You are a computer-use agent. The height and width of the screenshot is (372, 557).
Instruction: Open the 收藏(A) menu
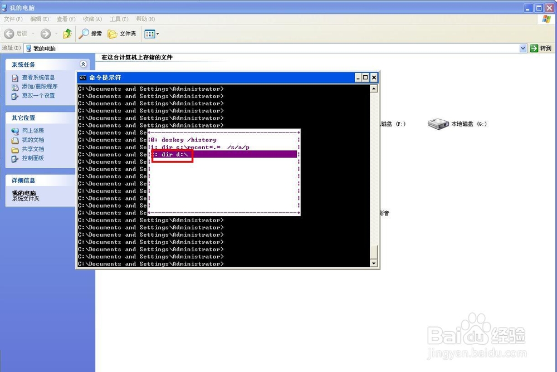[x=92, y=19]
